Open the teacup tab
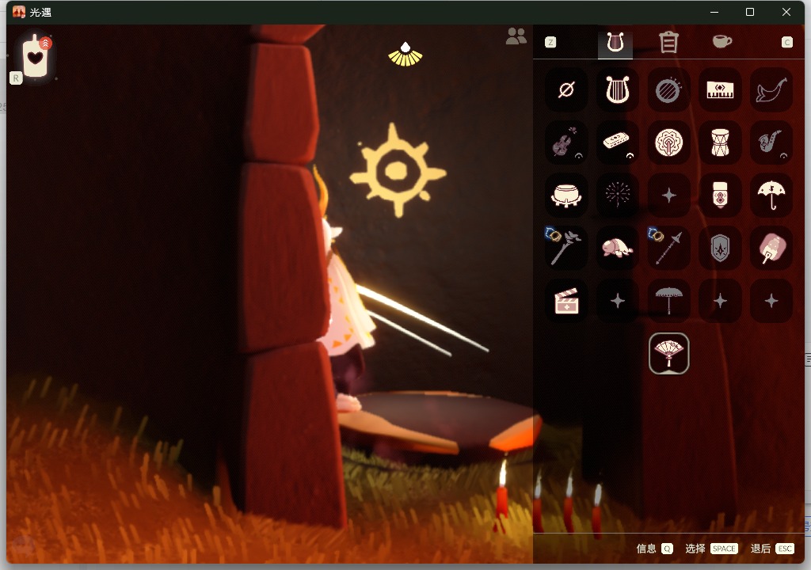This screenshot has height=570, width=811. [x=722, y=41]
